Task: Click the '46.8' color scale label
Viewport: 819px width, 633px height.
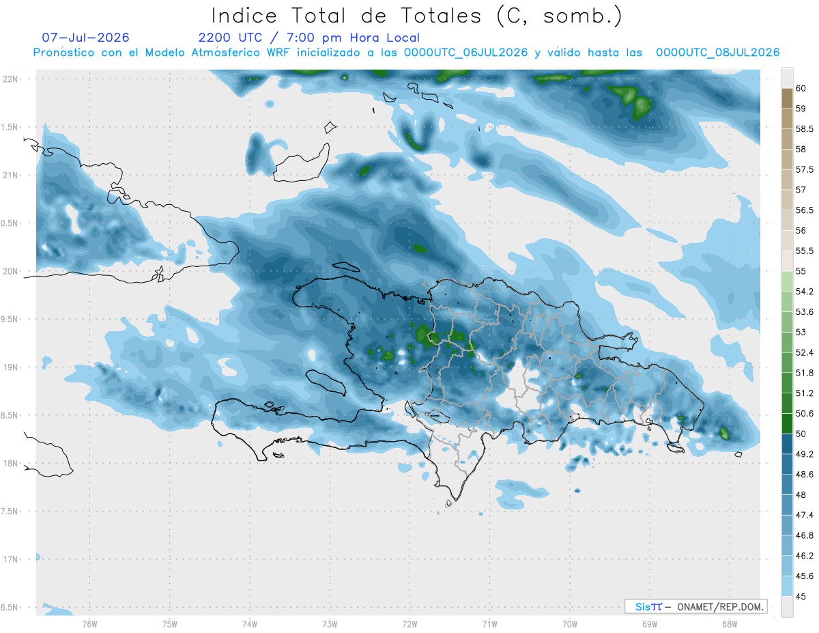Action: pos(804,535)
